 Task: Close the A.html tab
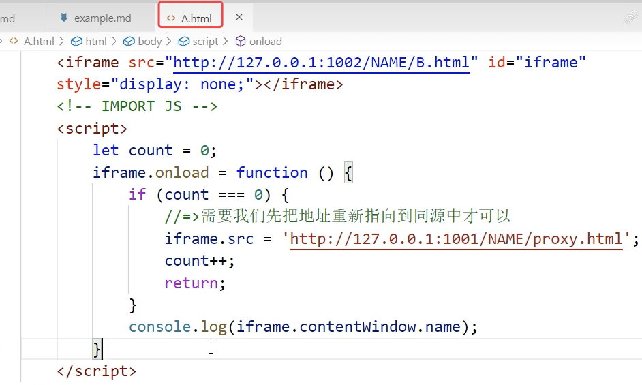point(239,17)
